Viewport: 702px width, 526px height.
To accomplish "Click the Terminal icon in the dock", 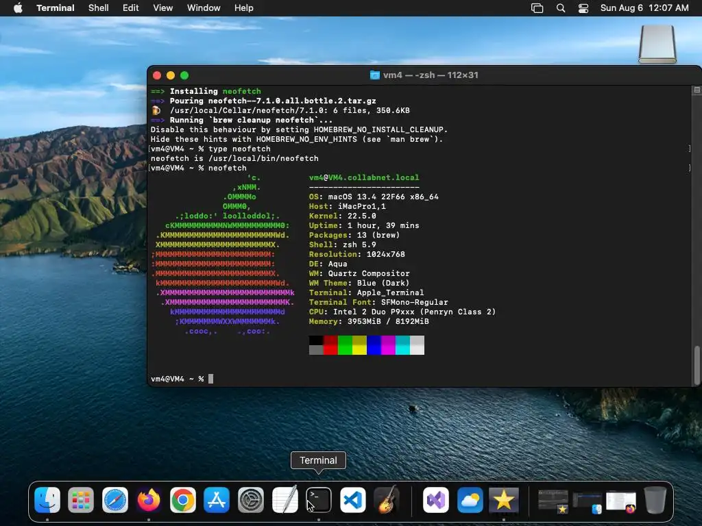I will pos(319,499).
